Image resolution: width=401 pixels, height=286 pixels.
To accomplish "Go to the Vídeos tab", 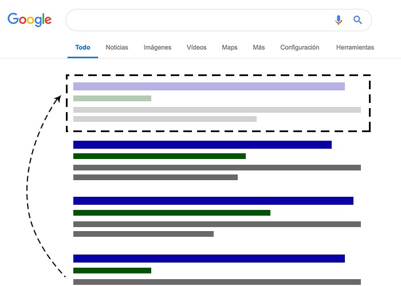I will tap(196, 47).
